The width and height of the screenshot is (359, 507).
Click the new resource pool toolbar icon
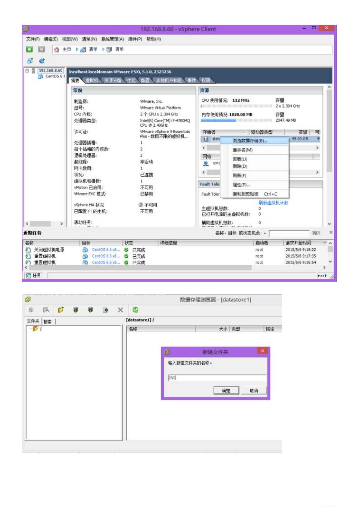[42, 61]
